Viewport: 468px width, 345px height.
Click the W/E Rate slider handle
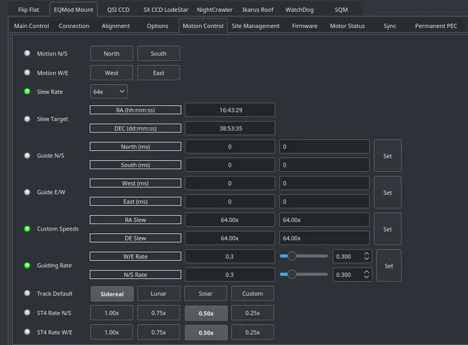[x=292, y=256]
